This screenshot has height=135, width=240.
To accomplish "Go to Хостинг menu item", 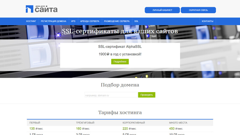I will [x=31, y=21].
